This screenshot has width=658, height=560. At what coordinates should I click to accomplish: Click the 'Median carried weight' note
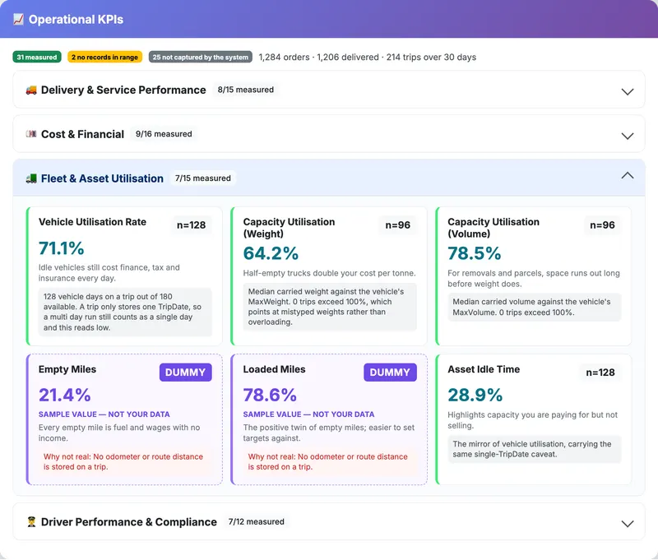point(330,307)
